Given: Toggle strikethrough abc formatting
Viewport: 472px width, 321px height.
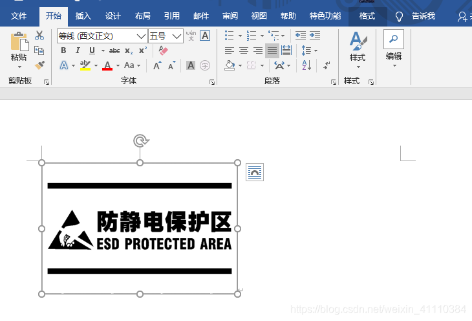Looking at the screenshot, I should (x=114, y=50).
